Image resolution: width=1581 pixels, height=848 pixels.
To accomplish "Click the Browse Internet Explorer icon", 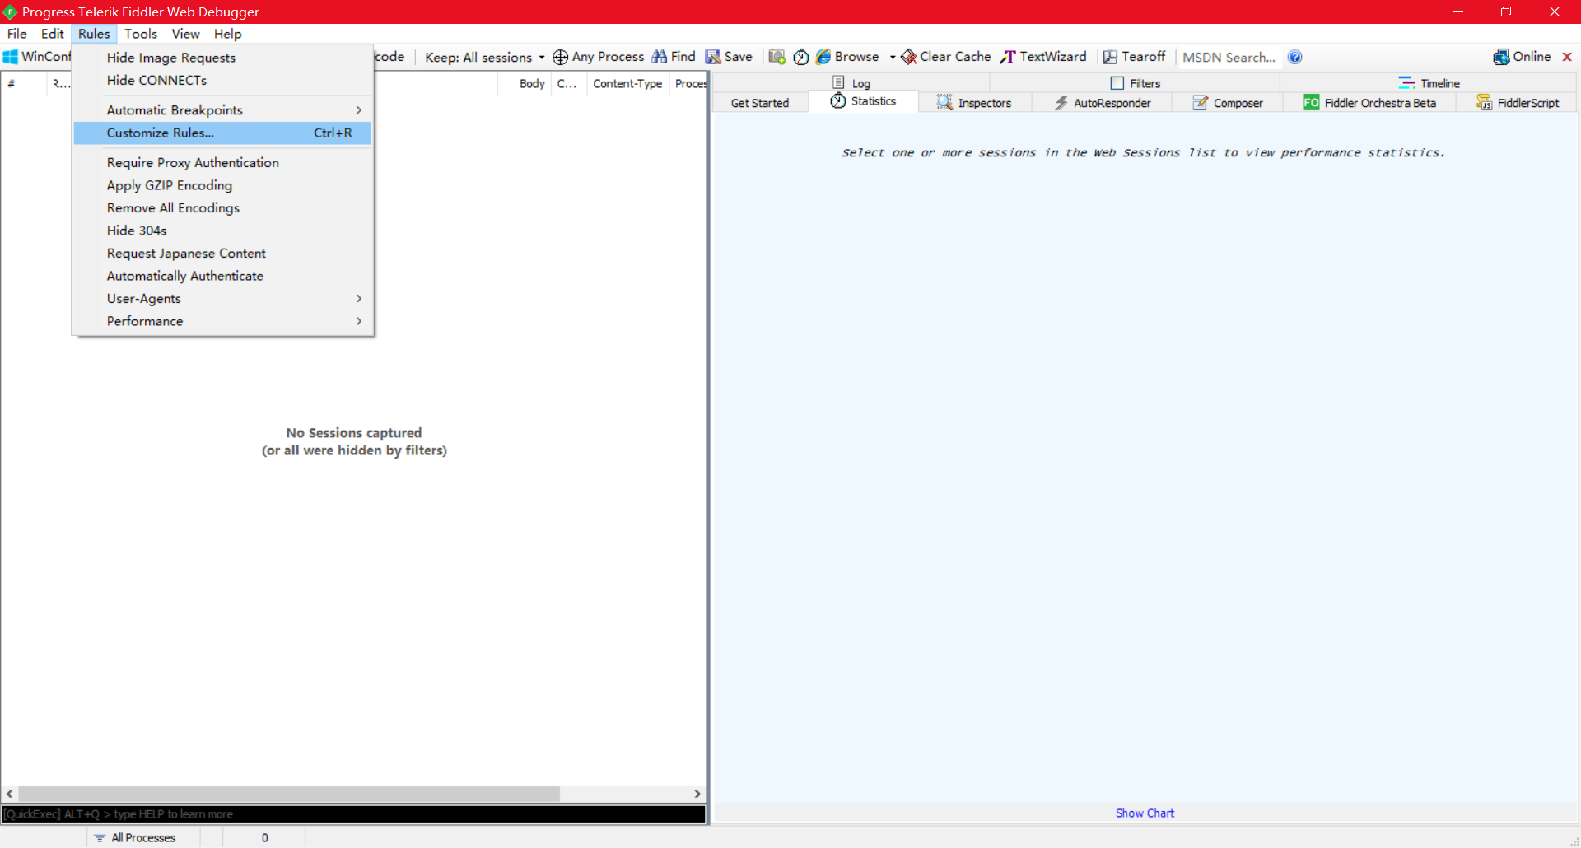I will click(x=823, y=57).
